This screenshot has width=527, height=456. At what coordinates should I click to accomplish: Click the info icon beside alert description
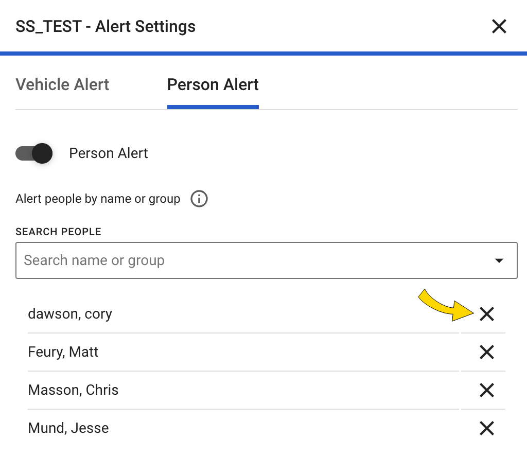[199, 199]
